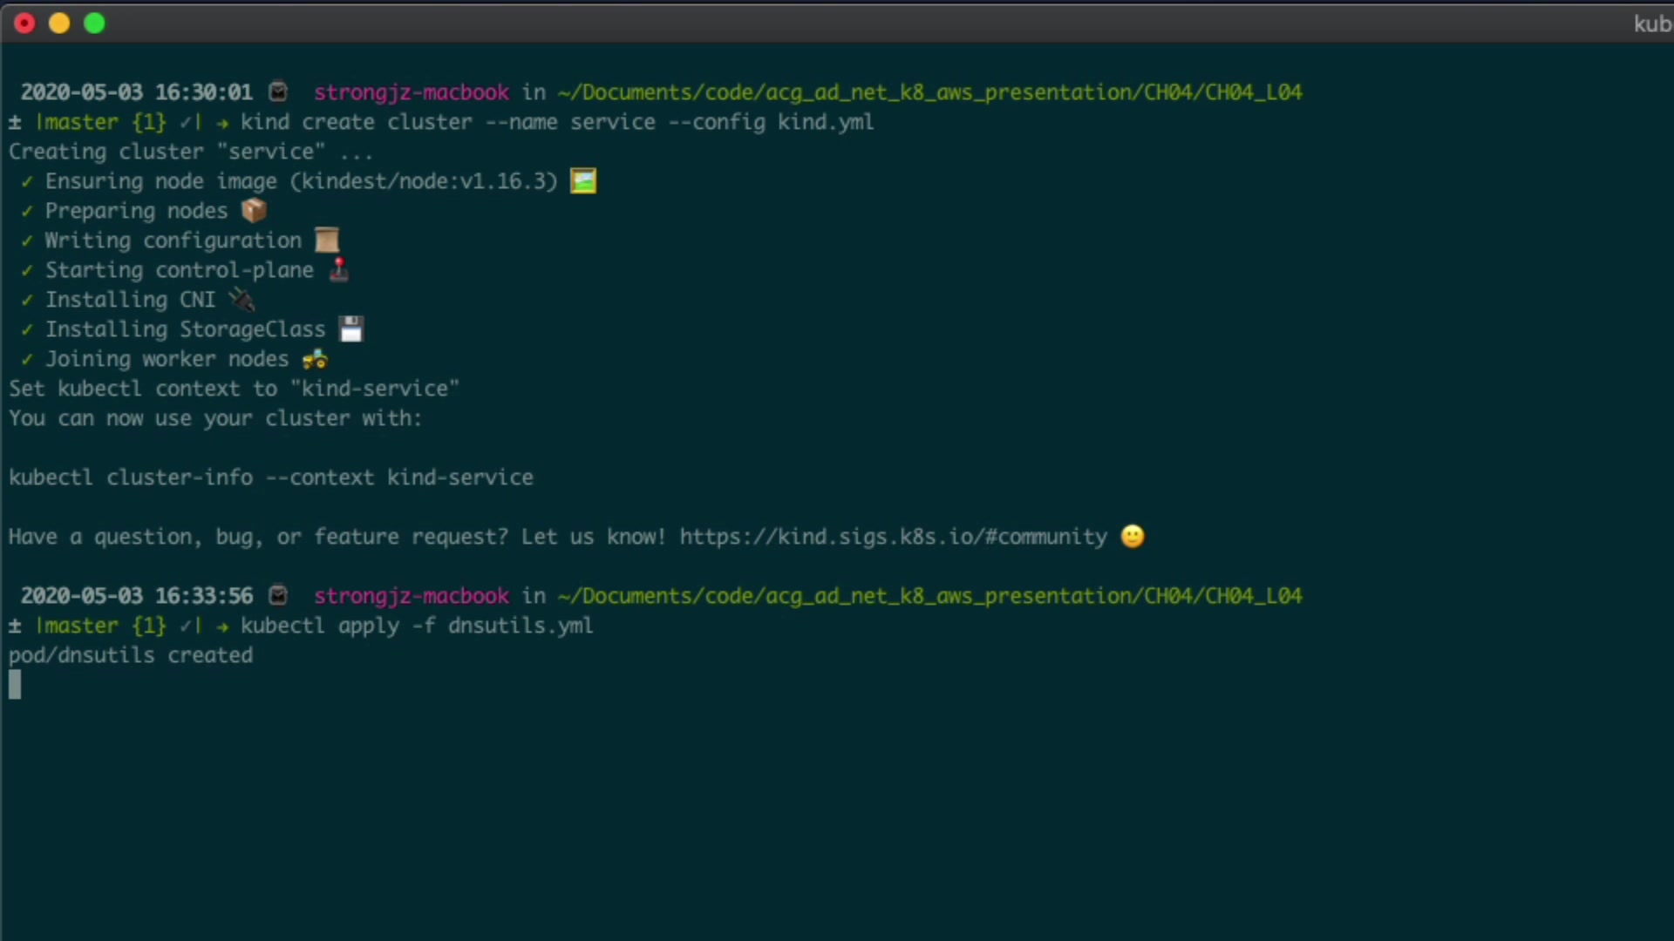This screenshot has width=1674, height=941.
Task: Click the yellow minimize window button
Action: click(59, 24)
